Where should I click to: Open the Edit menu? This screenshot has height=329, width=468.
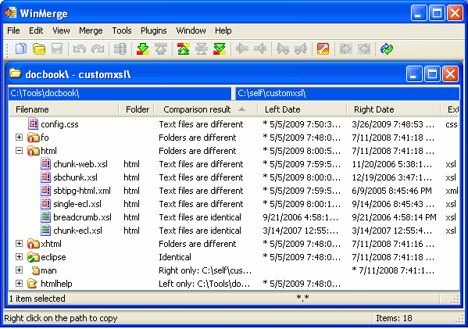click(36, 30)
